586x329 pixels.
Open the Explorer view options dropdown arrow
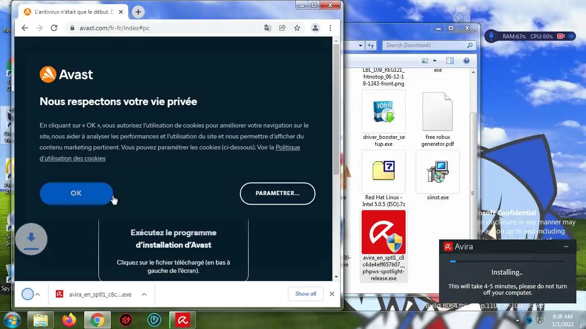(434, 61)
